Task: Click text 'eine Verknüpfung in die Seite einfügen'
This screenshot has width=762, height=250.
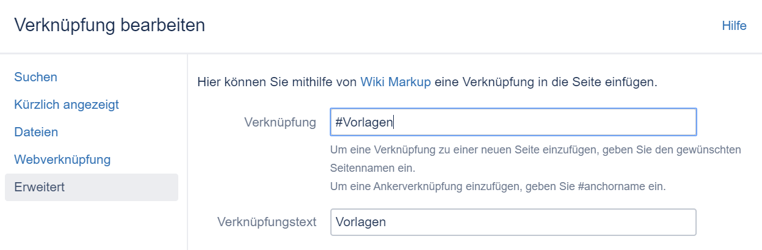Action: (546, 82)
